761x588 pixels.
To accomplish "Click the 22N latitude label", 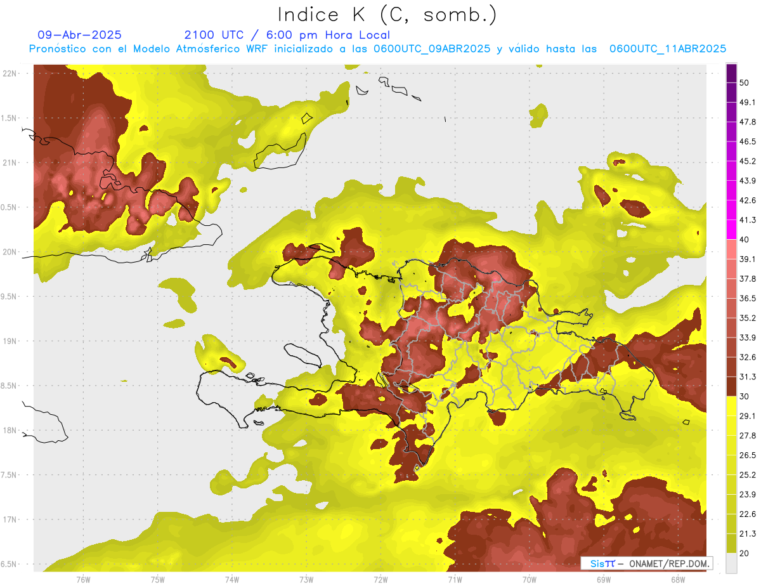I will (x=10, y=73).
